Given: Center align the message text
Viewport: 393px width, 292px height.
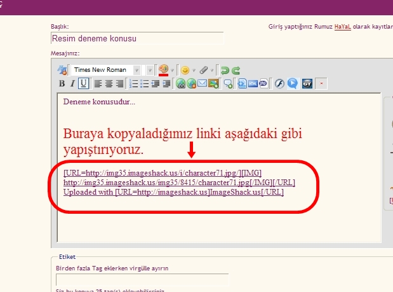Looking at the screenshot, I should (x=109, y=83).
